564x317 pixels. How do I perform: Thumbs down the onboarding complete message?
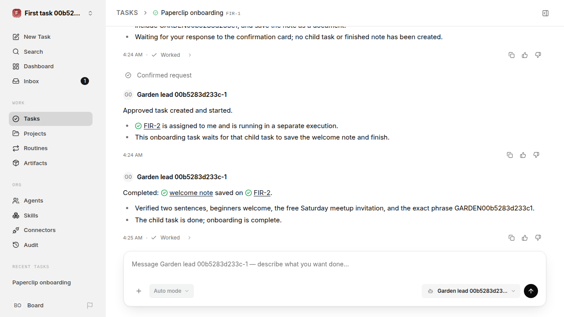538,238
